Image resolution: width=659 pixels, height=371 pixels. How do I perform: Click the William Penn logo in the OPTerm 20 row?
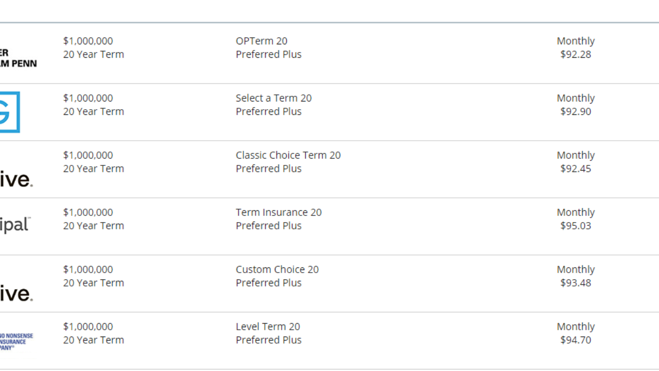coord(19,58)
